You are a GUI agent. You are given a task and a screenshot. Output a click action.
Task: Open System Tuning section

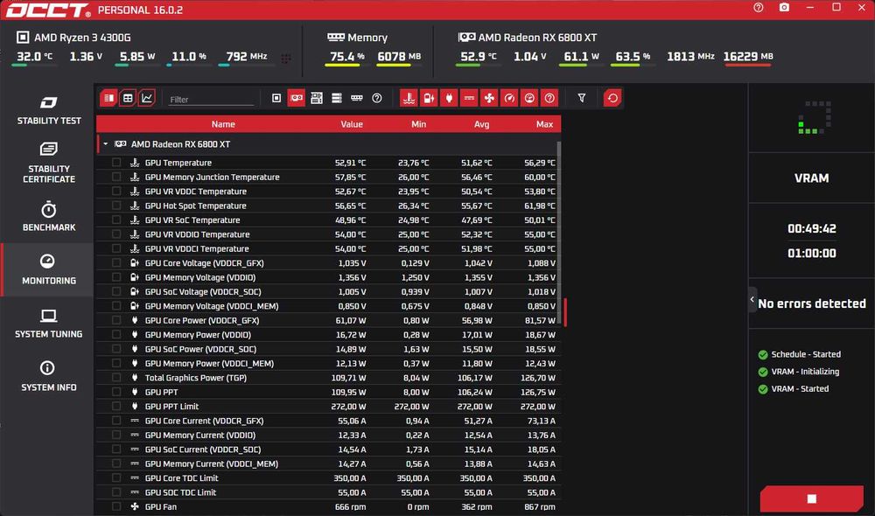(48, 324)
